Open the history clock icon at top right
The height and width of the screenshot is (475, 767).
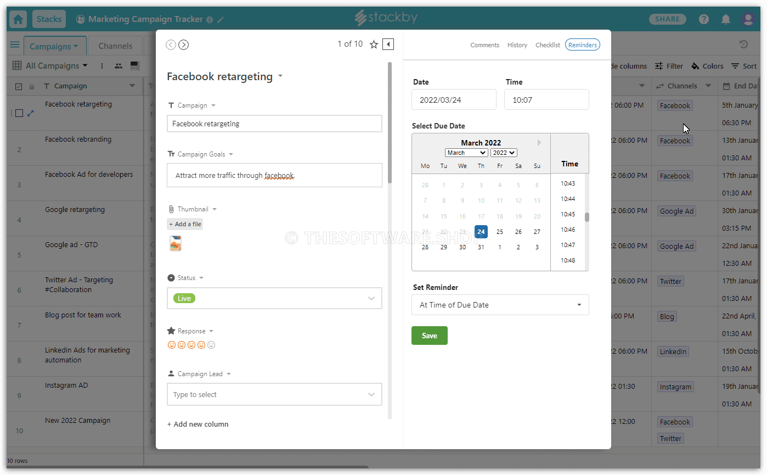[743, 45]
